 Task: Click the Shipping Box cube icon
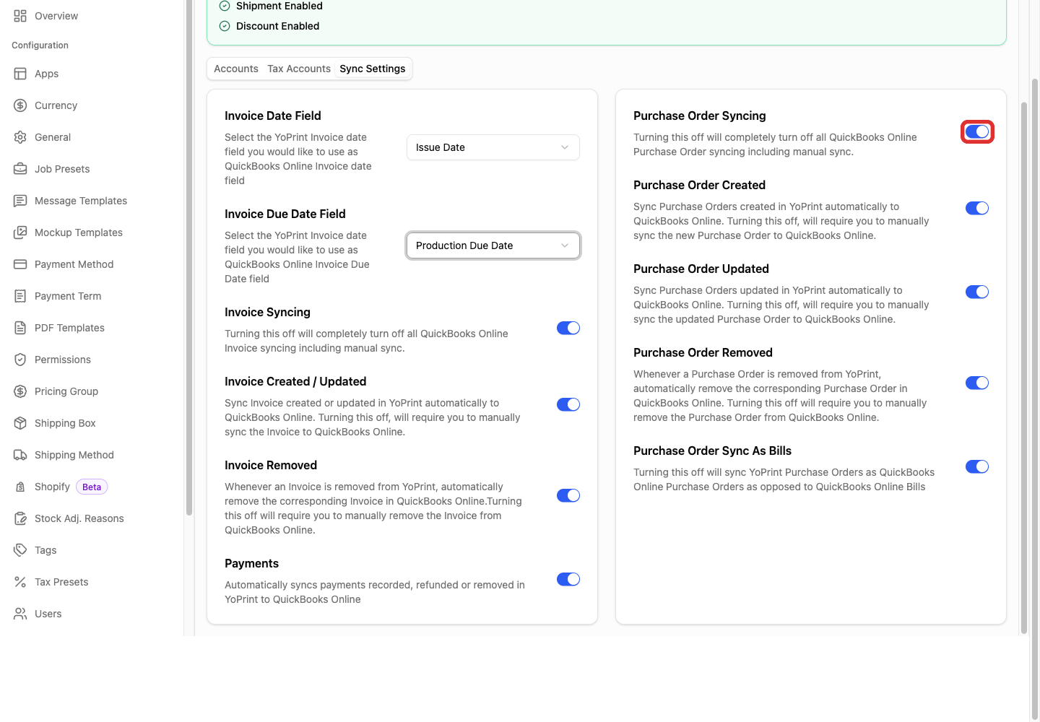pos(20,423)
